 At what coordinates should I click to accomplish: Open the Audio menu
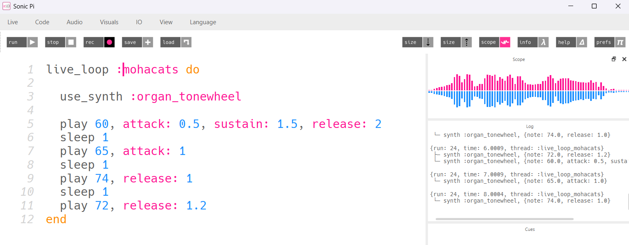click(74, 22)
